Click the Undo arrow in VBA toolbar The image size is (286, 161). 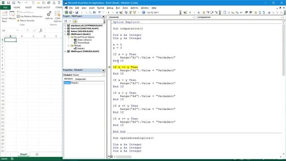tap(99, 13)
